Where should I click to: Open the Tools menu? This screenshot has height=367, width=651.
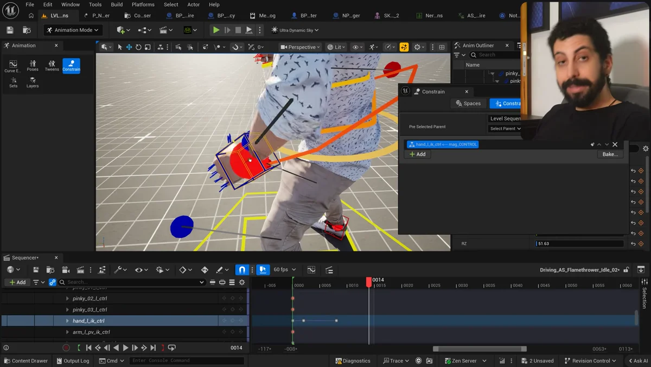tap(95, 4)
